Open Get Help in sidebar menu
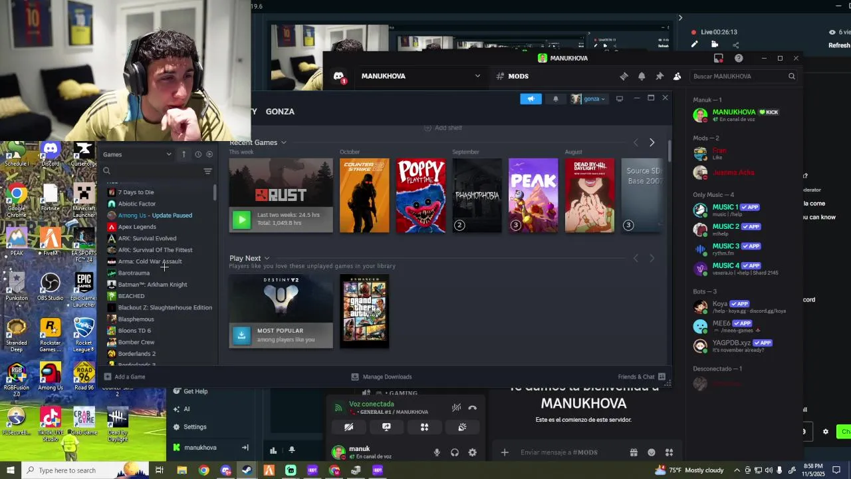This screenshot has width=851, height=479. click(x=189, y=391)
